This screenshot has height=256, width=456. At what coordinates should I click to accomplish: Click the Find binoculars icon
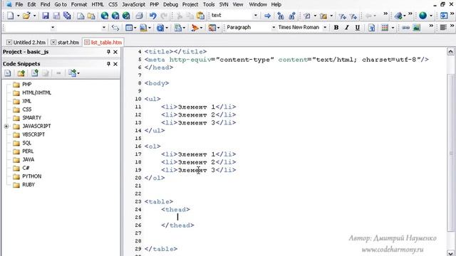pos(281,16)
